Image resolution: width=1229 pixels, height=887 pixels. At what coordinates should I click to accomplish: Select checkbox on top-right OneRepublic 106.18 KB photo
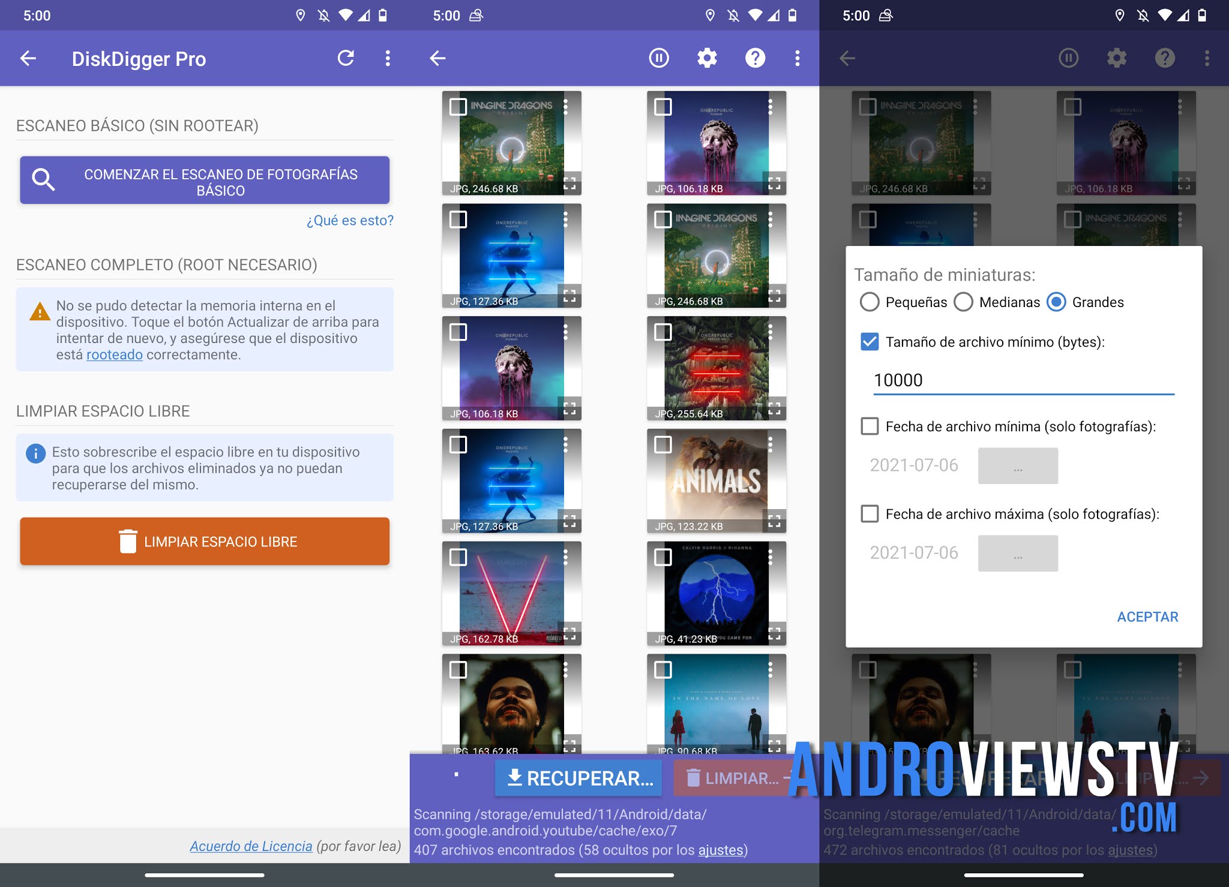(663, 107)
